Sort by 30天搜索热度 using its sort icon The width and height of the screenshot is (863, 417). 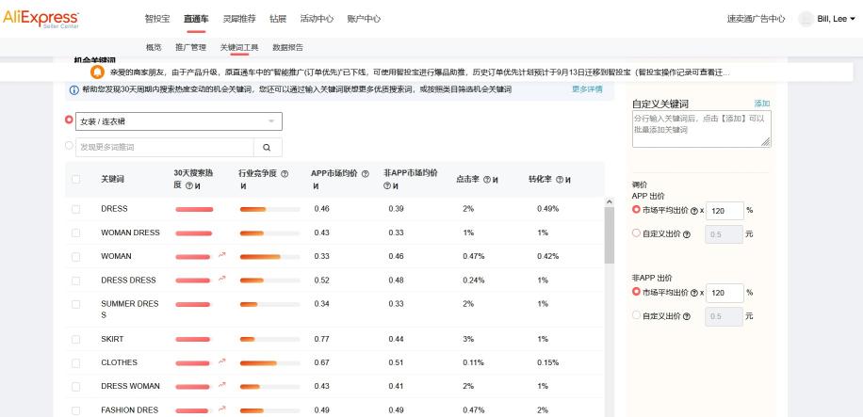[197, 185]
